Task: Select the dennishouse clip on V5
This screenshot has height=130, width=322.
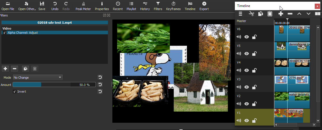Action: (x=292, y=50)
